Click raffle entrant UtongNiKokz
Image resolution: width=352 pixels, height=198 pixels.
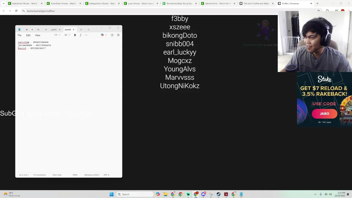click(180, 86)
